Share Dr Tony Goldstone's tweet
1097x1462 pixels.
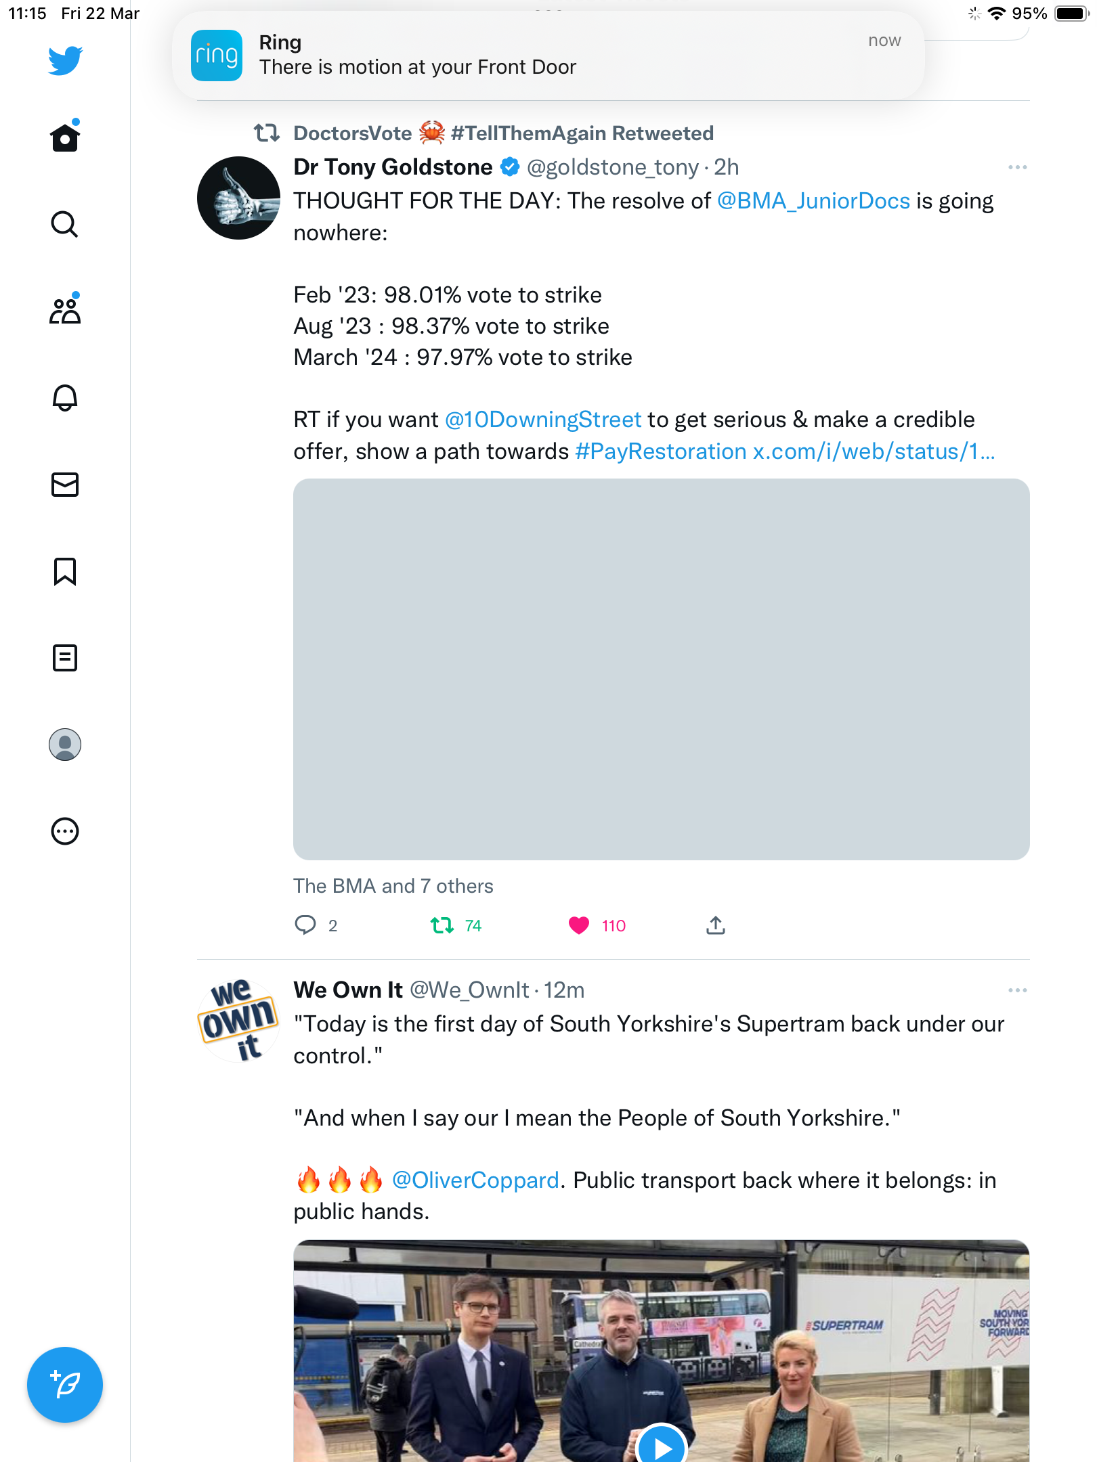[716, 925]
